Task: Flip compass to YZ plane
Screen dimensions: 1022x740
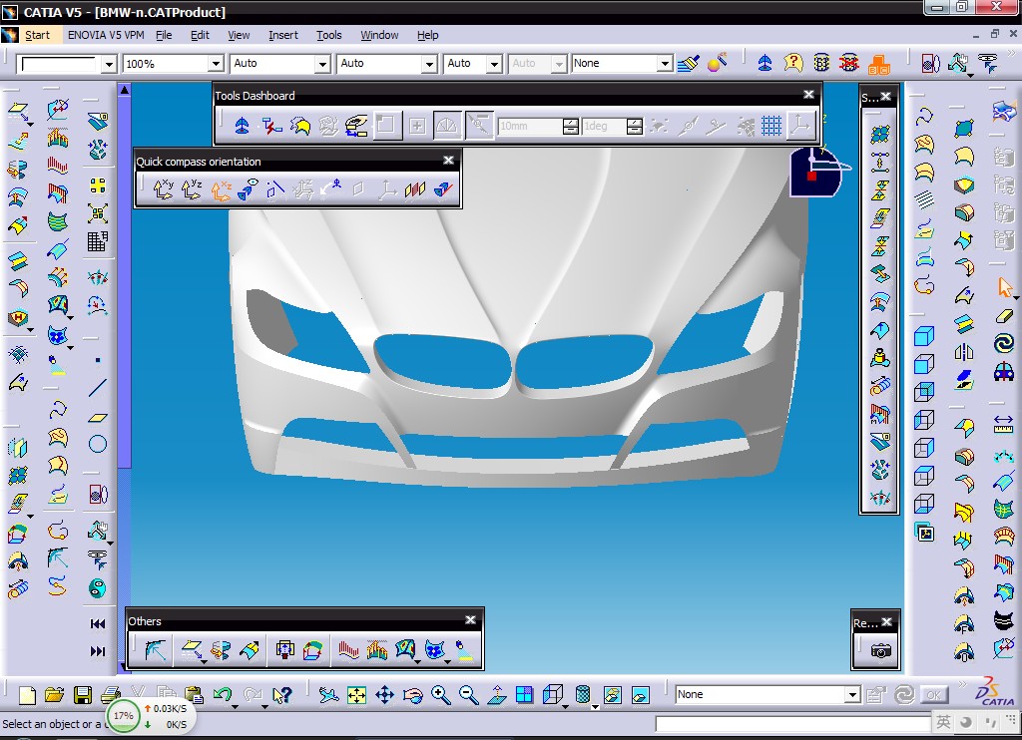Action: [192, 189]
